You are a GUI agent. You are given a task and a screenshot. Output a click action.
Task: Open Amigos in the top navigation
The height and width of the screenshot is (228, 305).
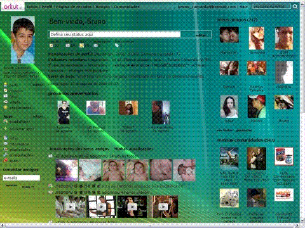(x=103, y=7)
